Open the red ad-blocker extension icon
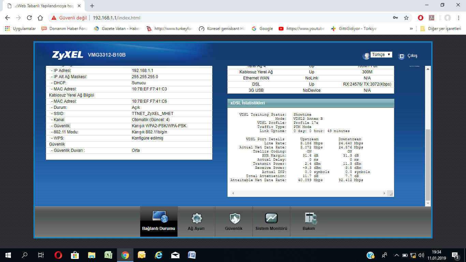Image resolution: width=466 pixels, height=262 pixels. click(421, 18)
